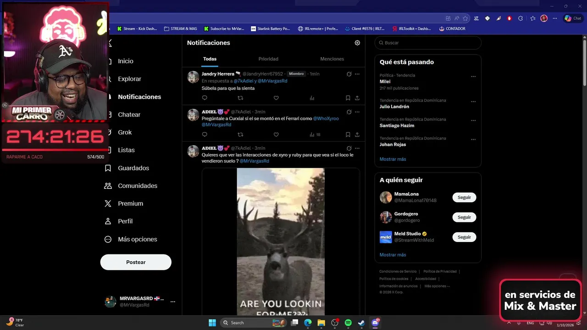Bookmark ADIEL's Ferrari post
Image resolution: width=587 pixels, height=330 pixels.
(348, 134)
